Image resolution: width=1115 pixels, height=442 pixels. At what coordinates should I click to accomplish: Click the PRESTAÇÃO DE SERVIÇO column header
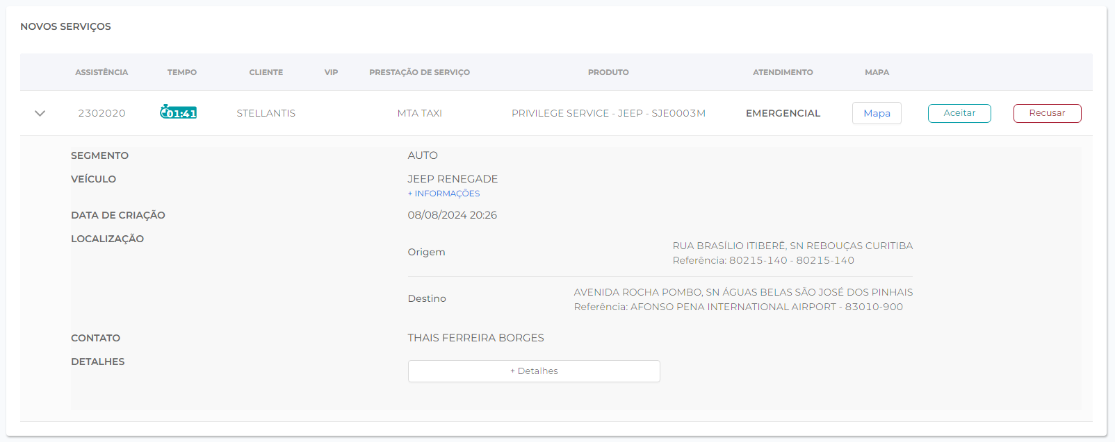(x=419, y=72)
